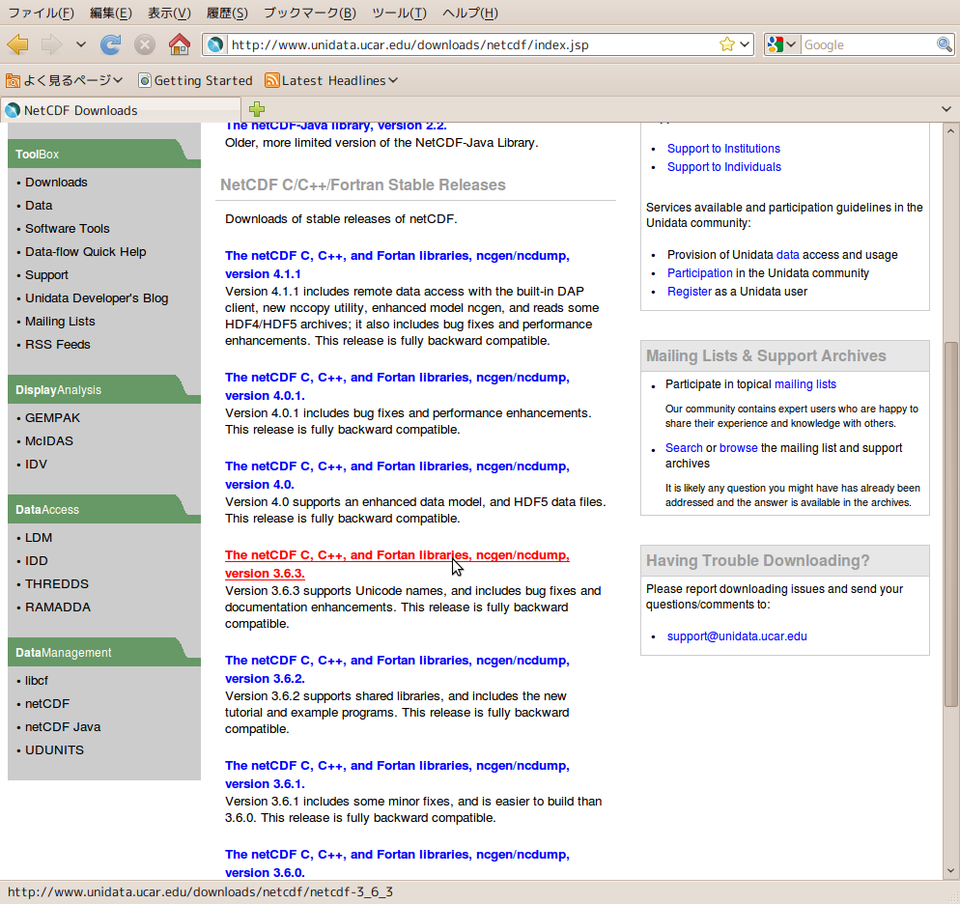Open IDV under DisplayAnalysis

pyautogui.click(x=36, y=465)
